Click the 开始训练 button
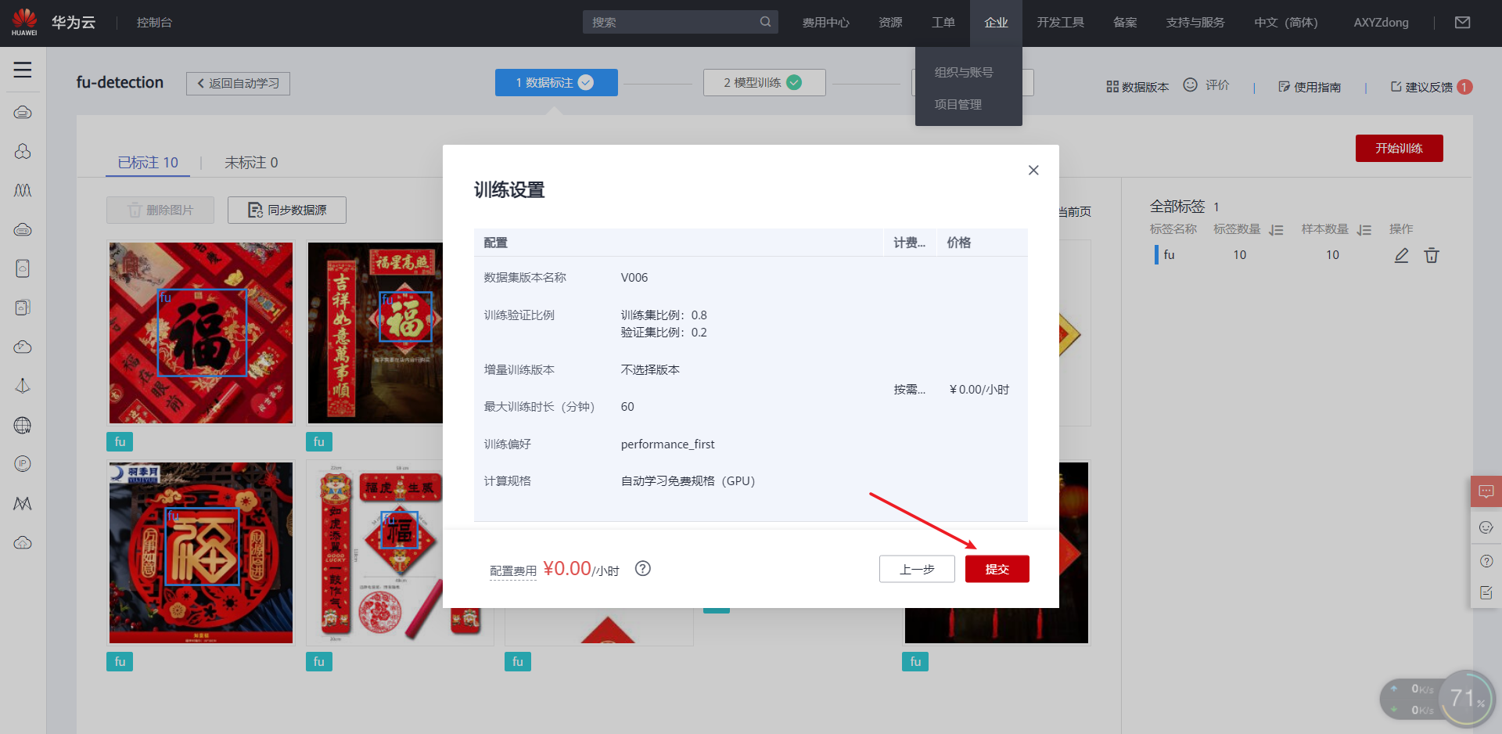 click(1399, 148)
